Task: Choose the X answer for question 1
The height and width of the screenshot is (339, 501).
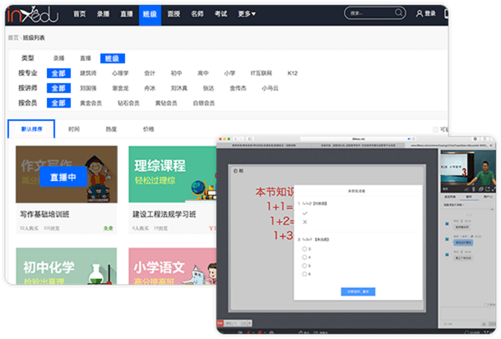Action: [x=305, y=222]
